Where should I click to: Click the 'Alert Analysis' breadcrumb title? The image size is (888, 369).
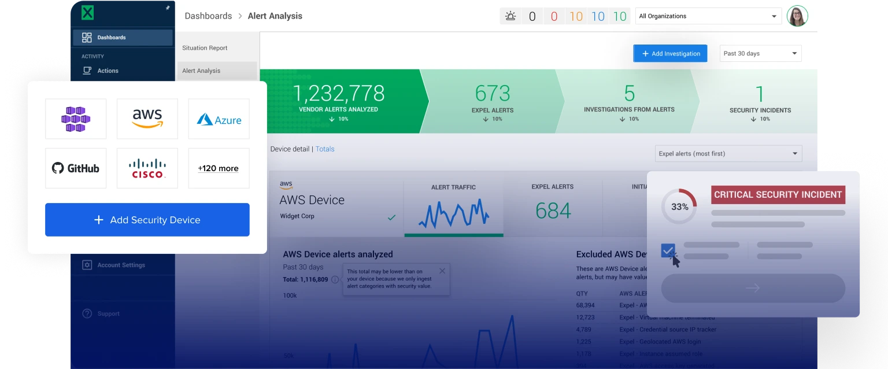[275, 16]
